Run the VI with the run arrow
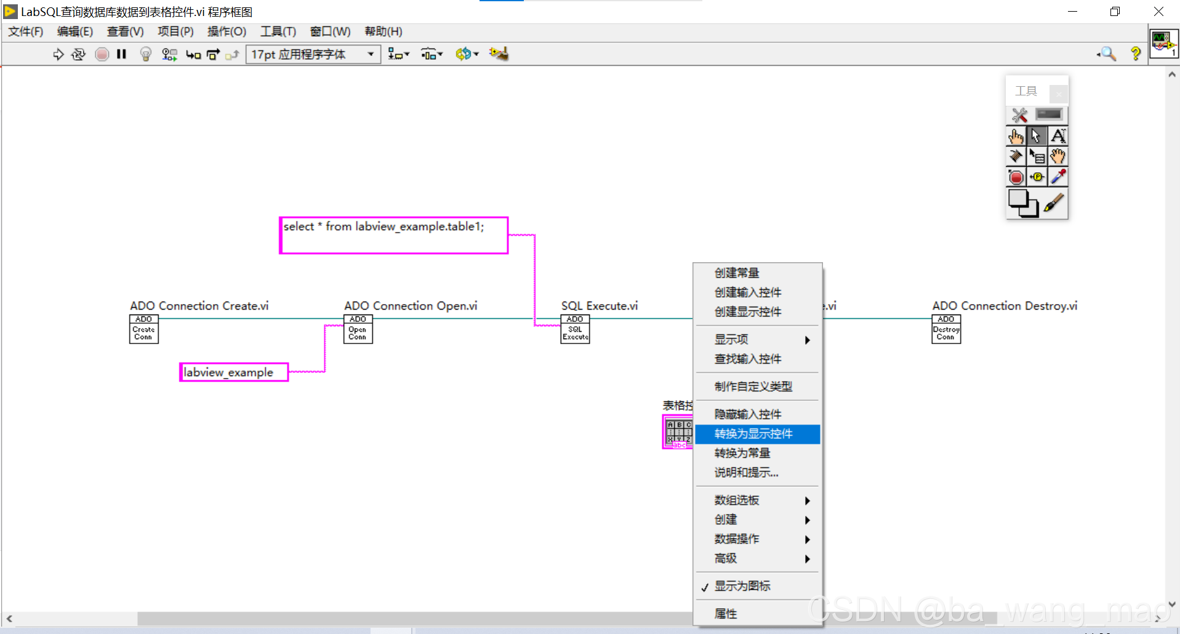1180x634 pixels. 58,54
